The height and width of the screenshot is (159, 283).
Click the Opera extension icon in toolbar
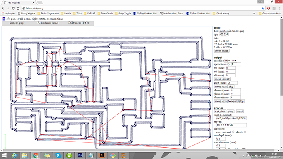coord(268,8)
